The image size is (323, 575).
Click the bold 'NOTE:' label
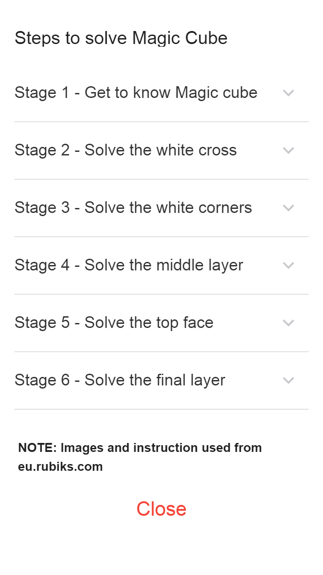(x=37, y=448)
